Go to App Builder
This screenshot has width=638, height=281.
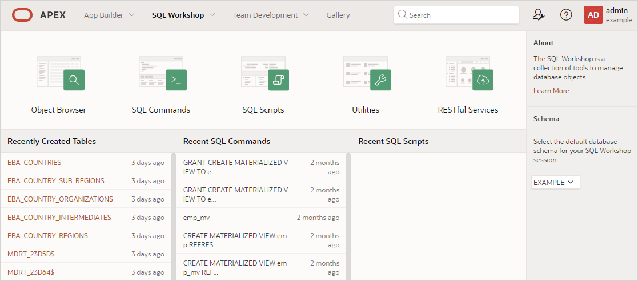point(103,15)
